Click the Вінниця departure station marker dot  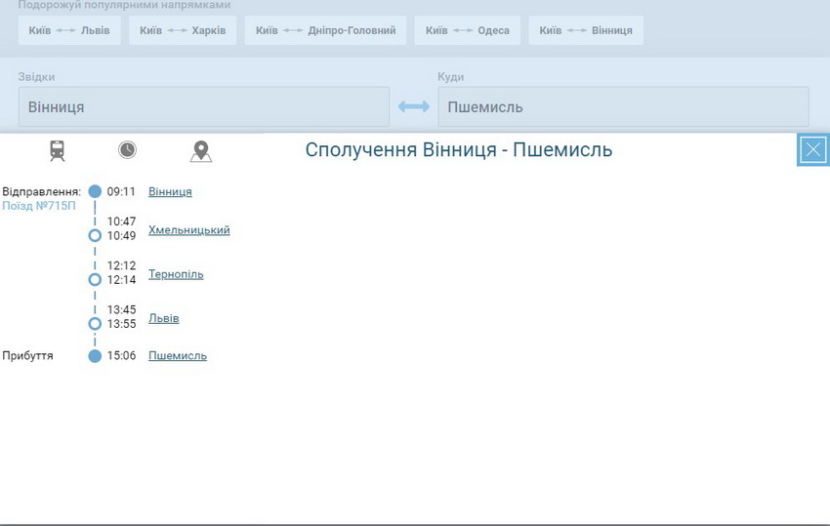[95, 191]
